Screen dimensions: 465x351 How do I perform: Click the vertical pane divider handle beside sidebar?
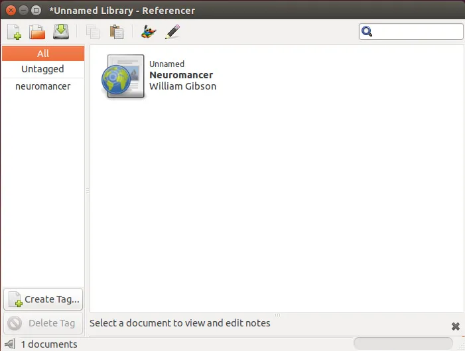click(87, 190)
